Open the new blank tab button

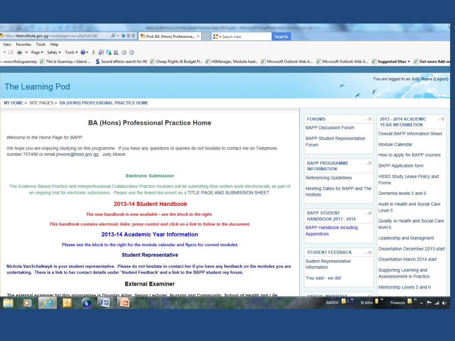(206, 36)
